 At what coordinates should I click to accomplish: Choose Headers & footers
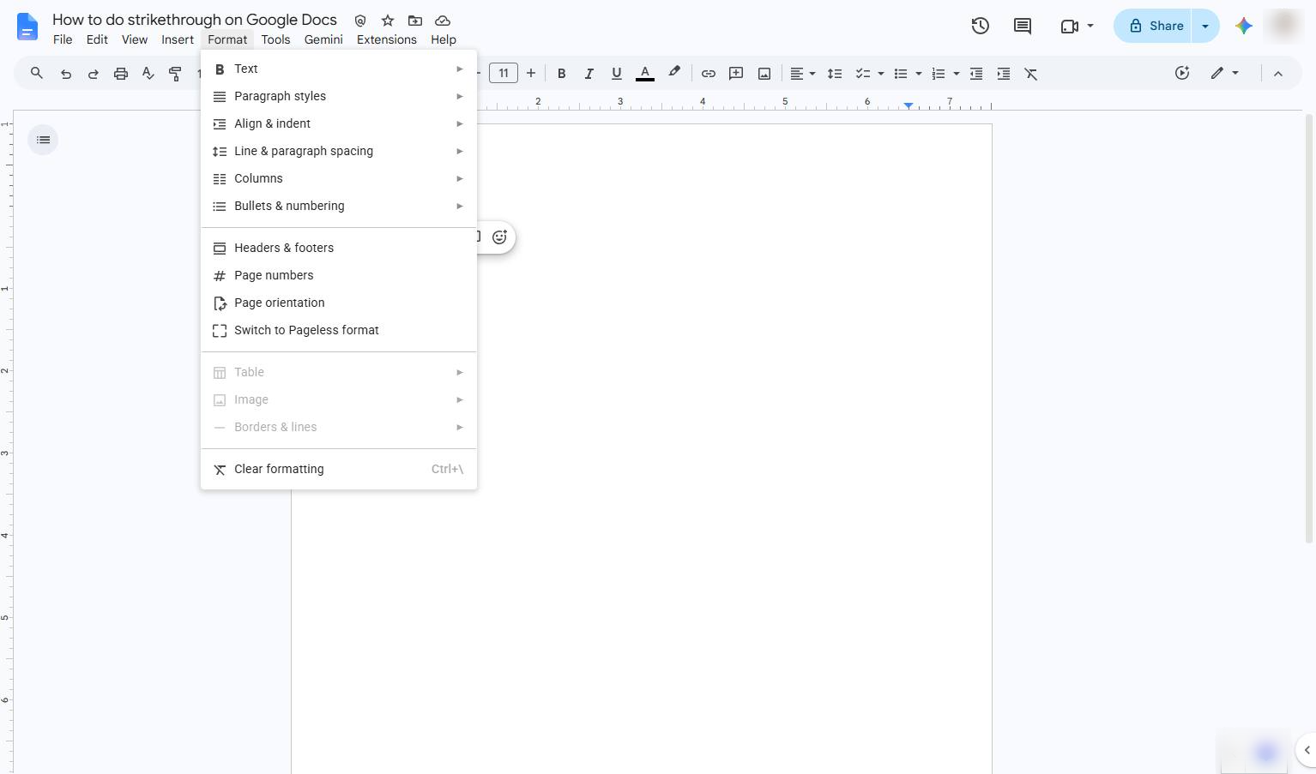pyautogui.click(x=339, y=248)
